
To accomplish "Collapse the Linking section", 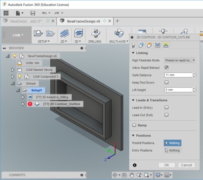I will [x=133, y=53].
